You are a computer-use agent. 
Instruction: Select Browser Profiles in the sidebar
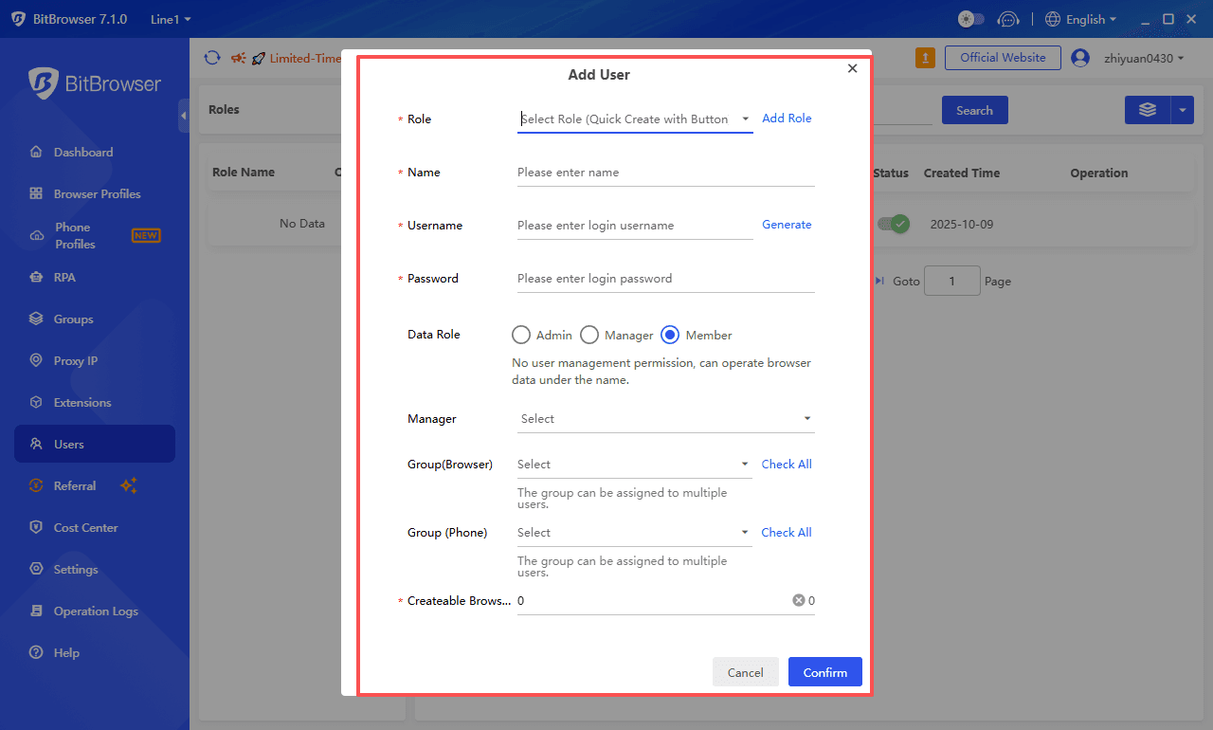[x=98, y=193]
